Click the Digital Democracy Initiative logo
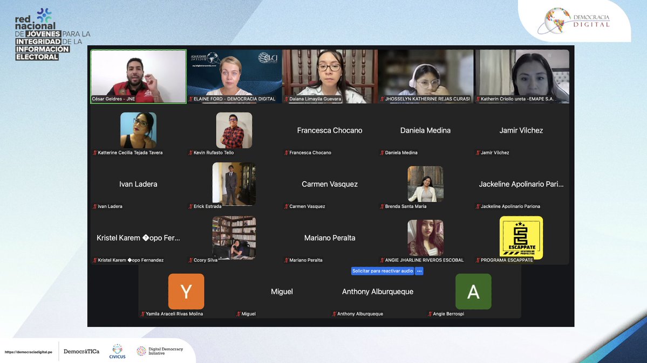 coord(160,351)
